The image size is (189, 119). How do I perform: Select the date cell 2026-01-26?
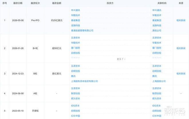click(18, 48)
